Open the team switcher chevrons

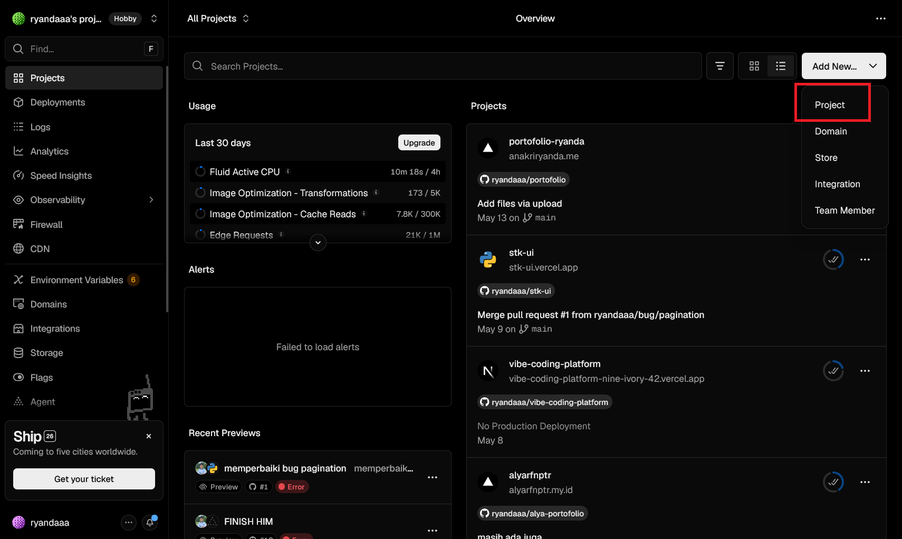click(x=154, y=18)
